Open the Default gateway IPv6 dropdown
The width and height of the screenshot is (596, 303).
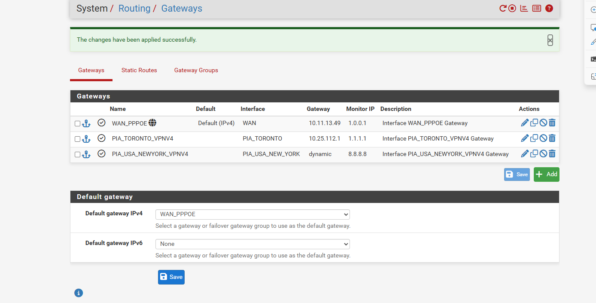tap(252, 244)
